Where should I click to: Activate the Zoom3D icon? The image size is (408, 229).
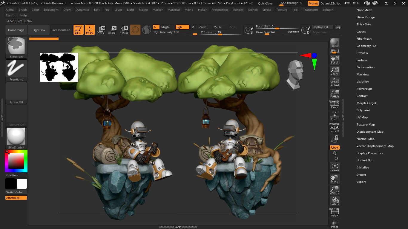[x=334, y=189]
